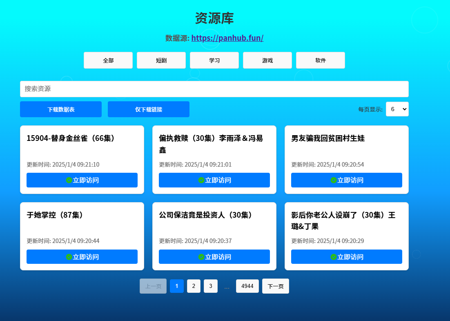Viewport: 450px width, 321px height.
Task: Go to page 2
Action: [x=194, y=286]
